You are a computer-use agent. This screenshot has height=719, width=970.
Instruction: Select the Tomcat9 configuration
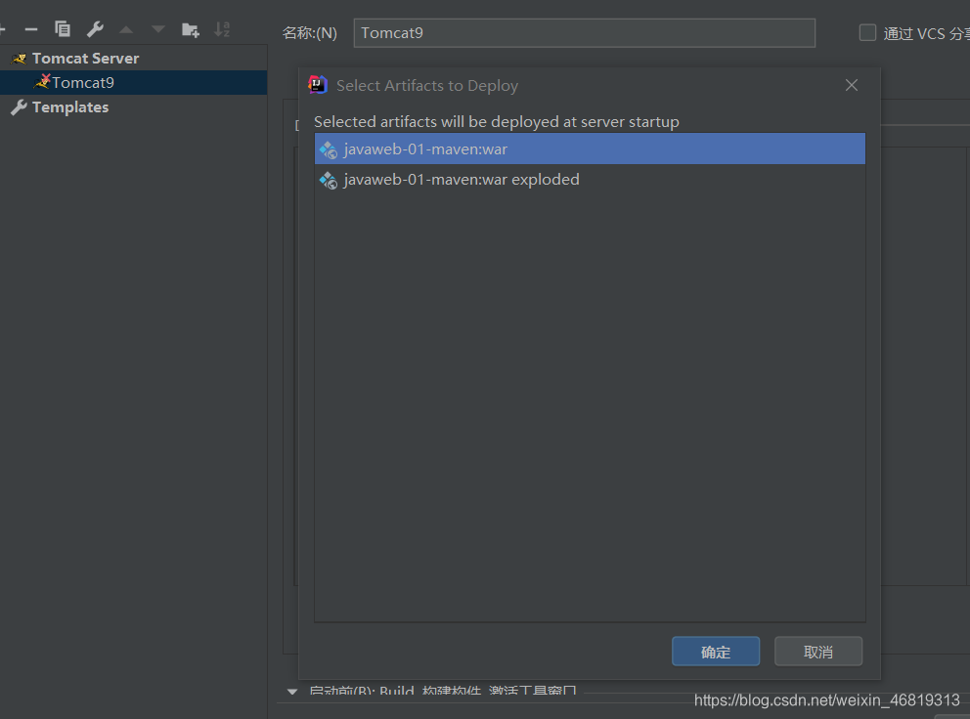pos(134,82)
